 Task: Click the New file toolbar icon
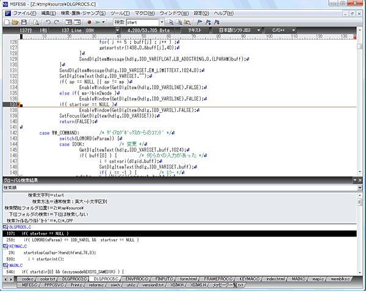point(7,22)
